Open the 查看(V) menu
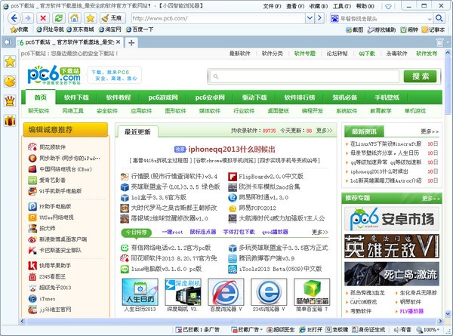453x336 pixels. click(x=295, y=6)
